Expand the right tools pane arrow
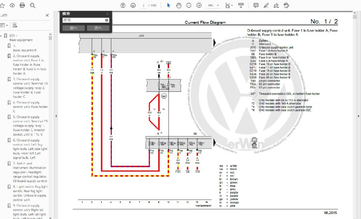361x219 pixels. pyautogui.click(x=358, y=116)
